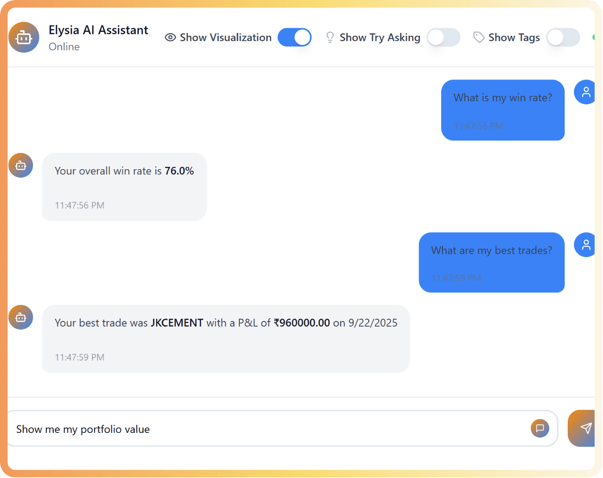Click the 'What are my best trades?' message bubble
Viewport: 603px width, 478px height.
click(492, 262)
